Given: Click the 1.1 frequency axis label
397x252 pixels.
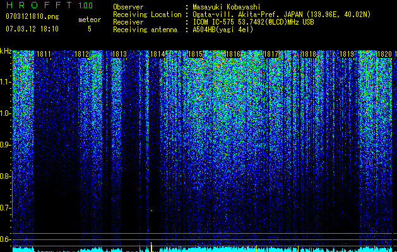Looking at the screenshot, I should [x=5, y=82].
